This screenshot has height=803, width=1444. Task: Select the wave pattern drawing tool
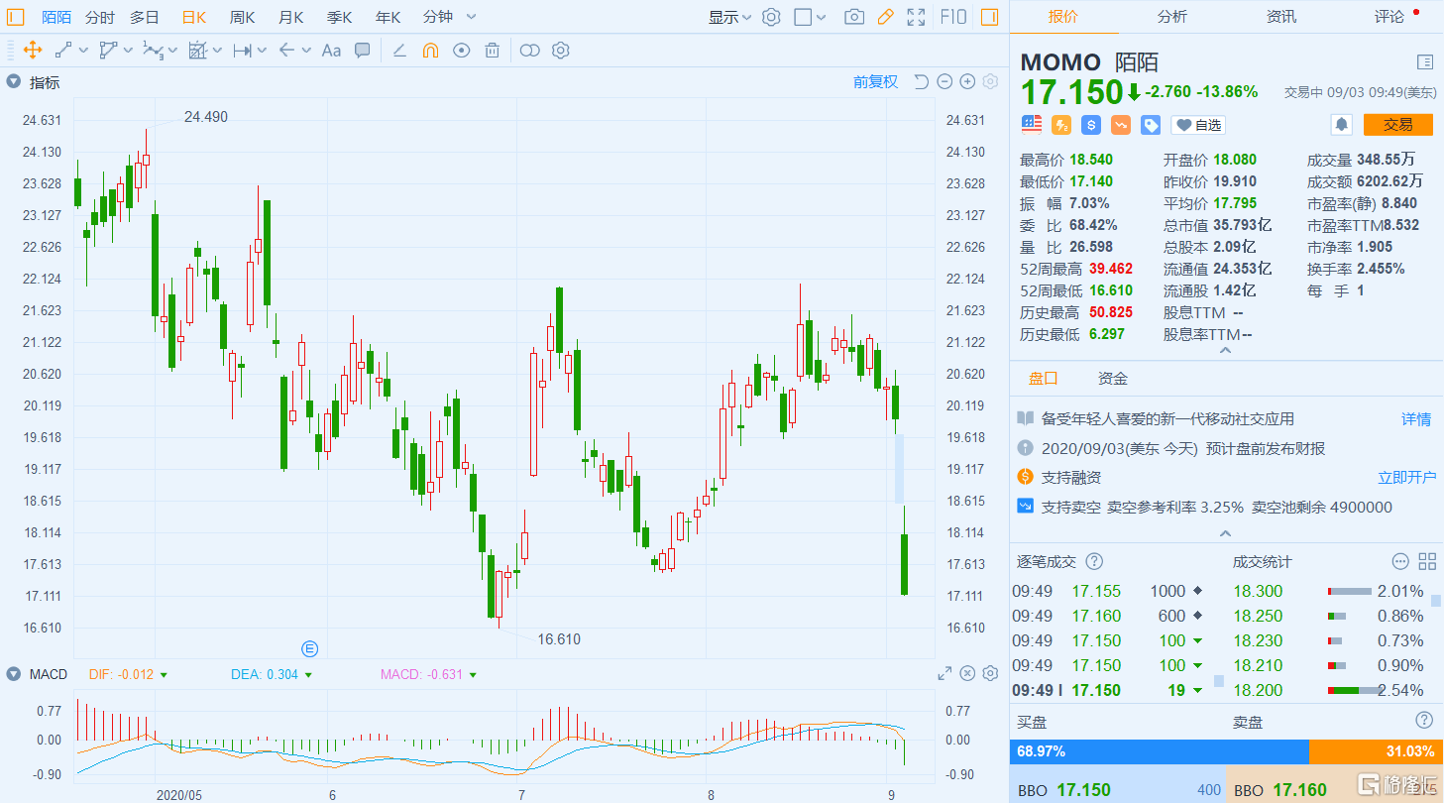(x=153, y=50)
